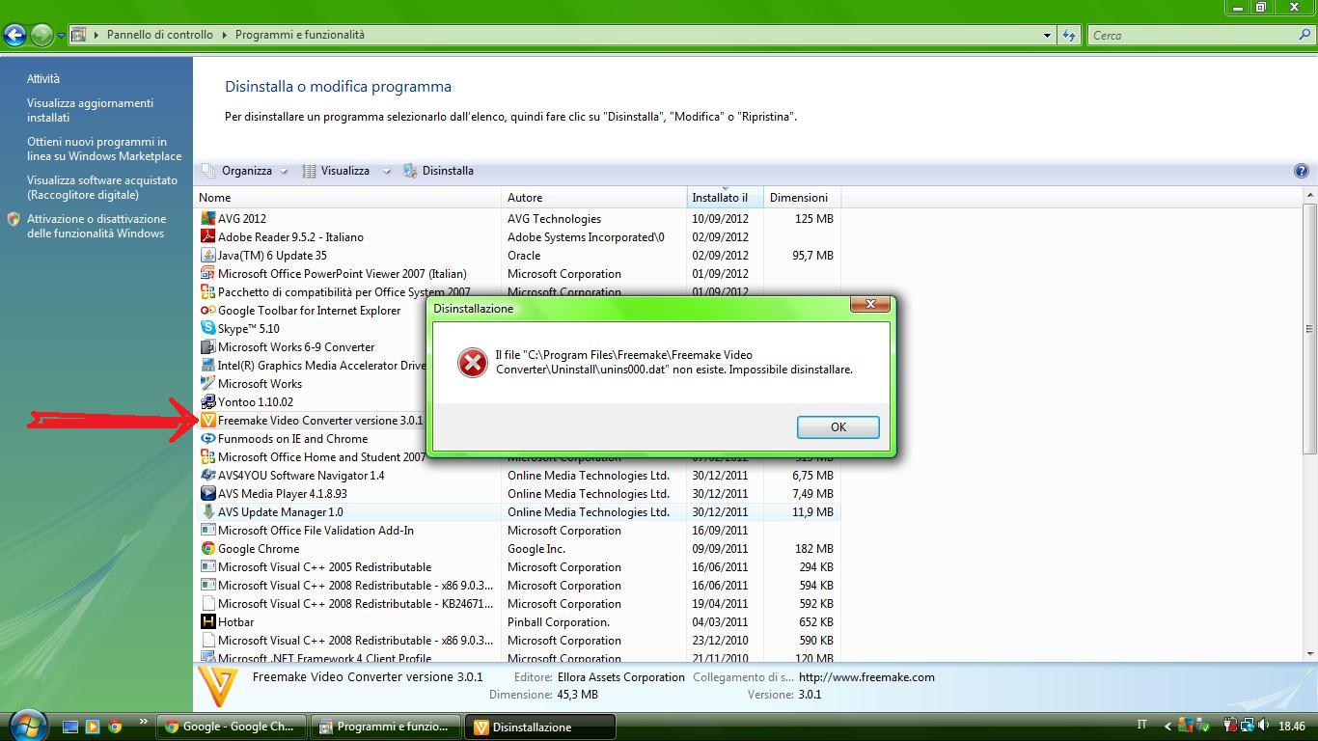Click the AVS Media Player icon

pos(207,493)
